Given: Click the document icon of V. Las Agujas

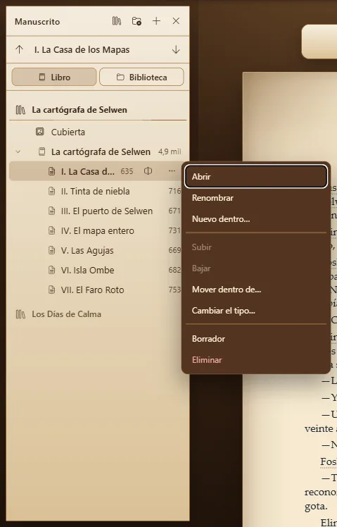Looking at the screenshot, I should pos(51,250).
